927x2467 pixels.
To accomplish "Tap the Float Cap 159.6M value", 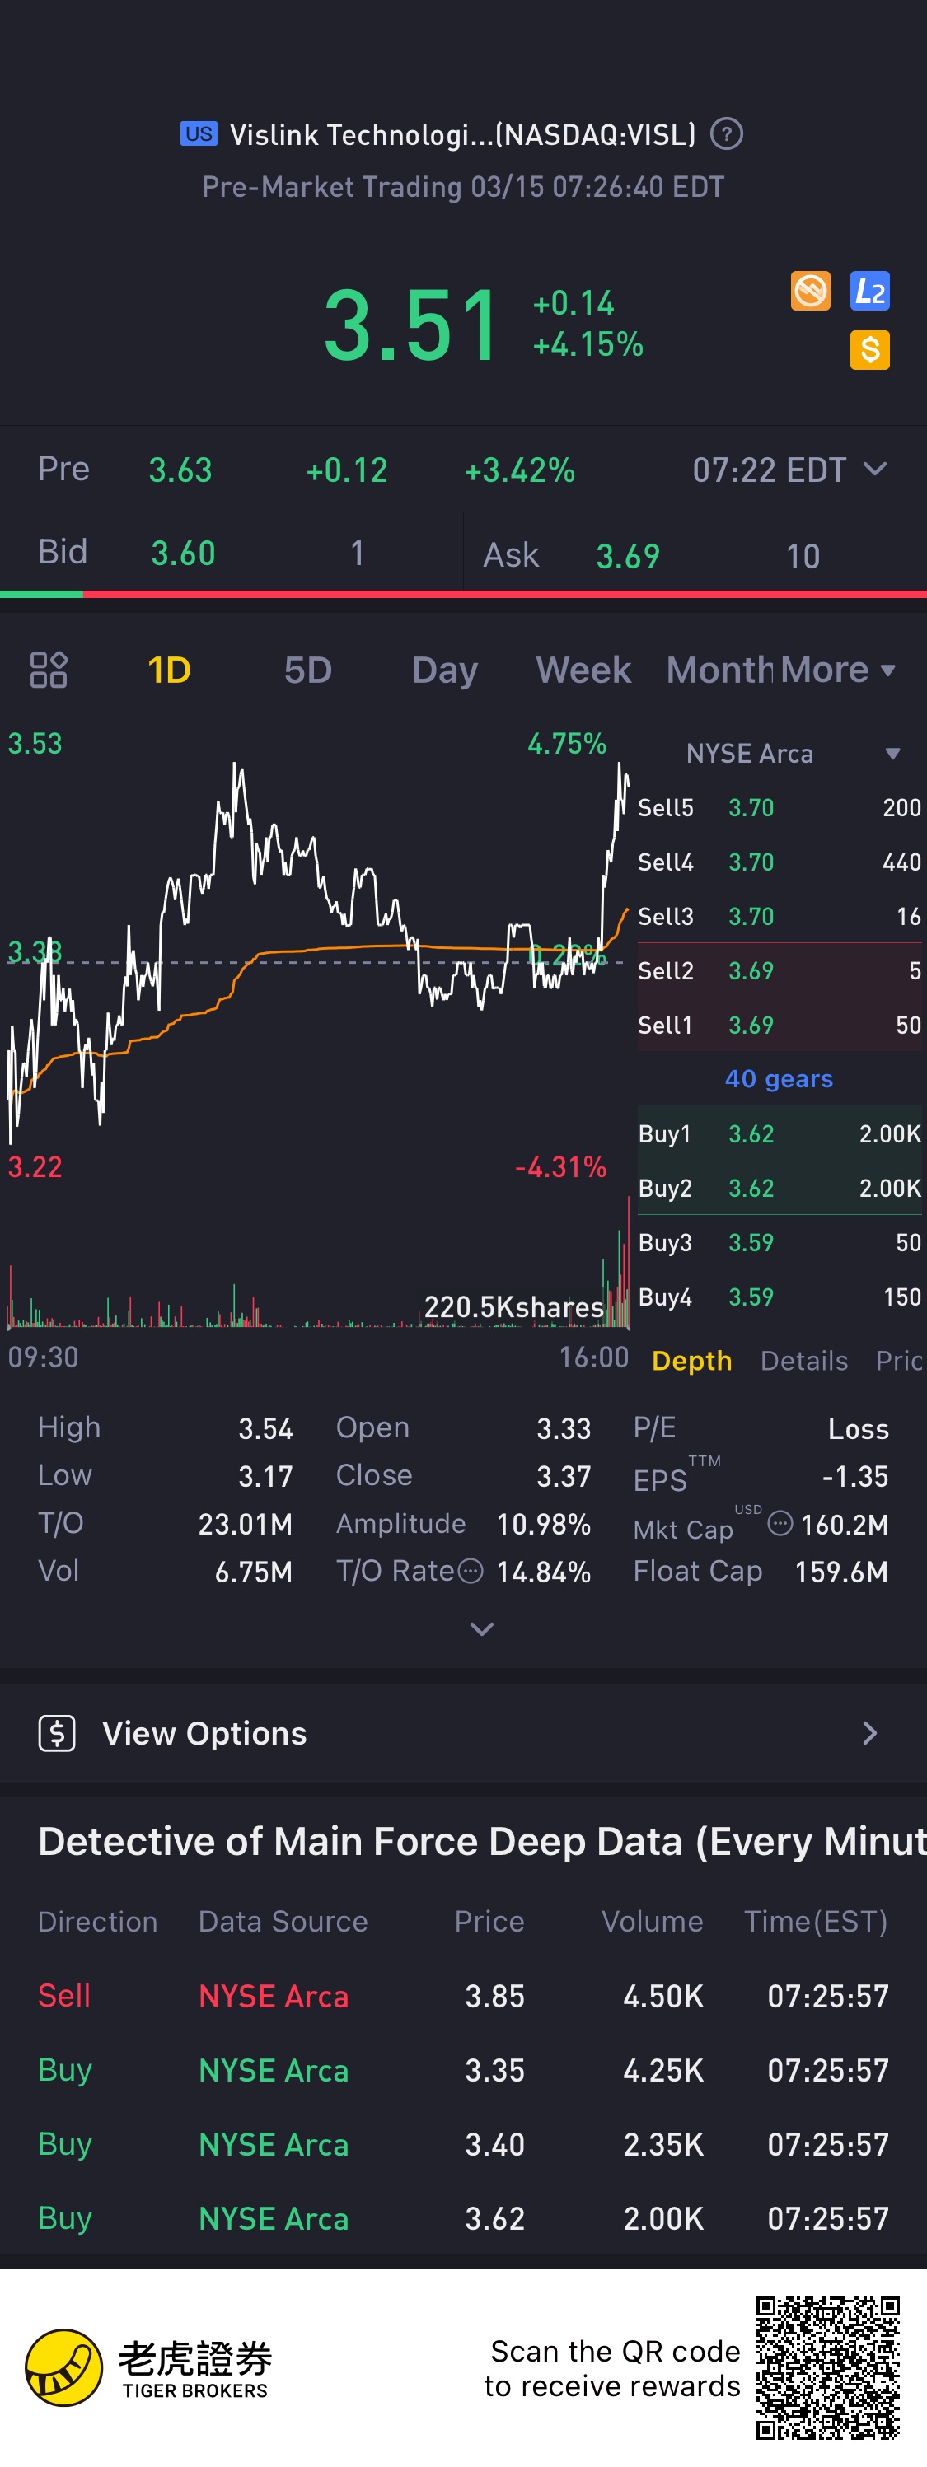I will (840, 1572).
